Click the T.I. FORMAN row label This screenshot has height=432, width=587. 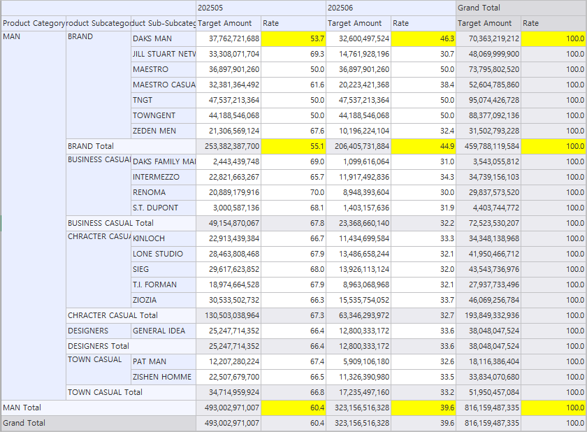164,284
